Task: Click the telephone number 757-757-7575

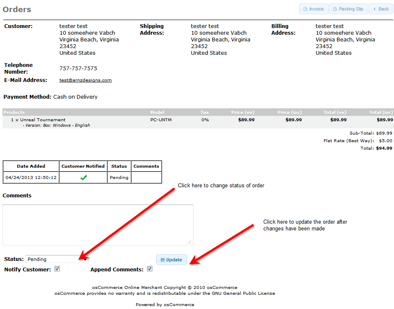Action: click(x=78, y=68)
